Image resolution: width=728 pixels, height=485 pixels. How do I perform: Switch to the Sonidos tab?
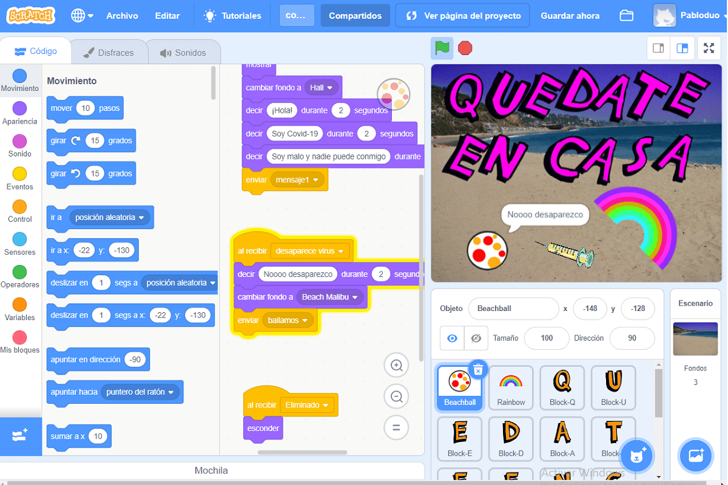point(183,53)
